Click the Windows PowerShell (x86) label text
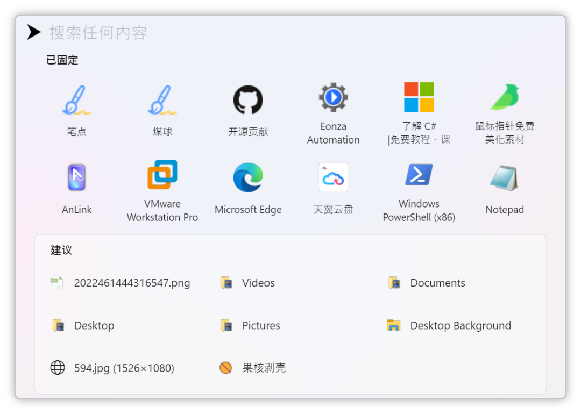The height and width of the screenshot is (414, 581). 419,210
